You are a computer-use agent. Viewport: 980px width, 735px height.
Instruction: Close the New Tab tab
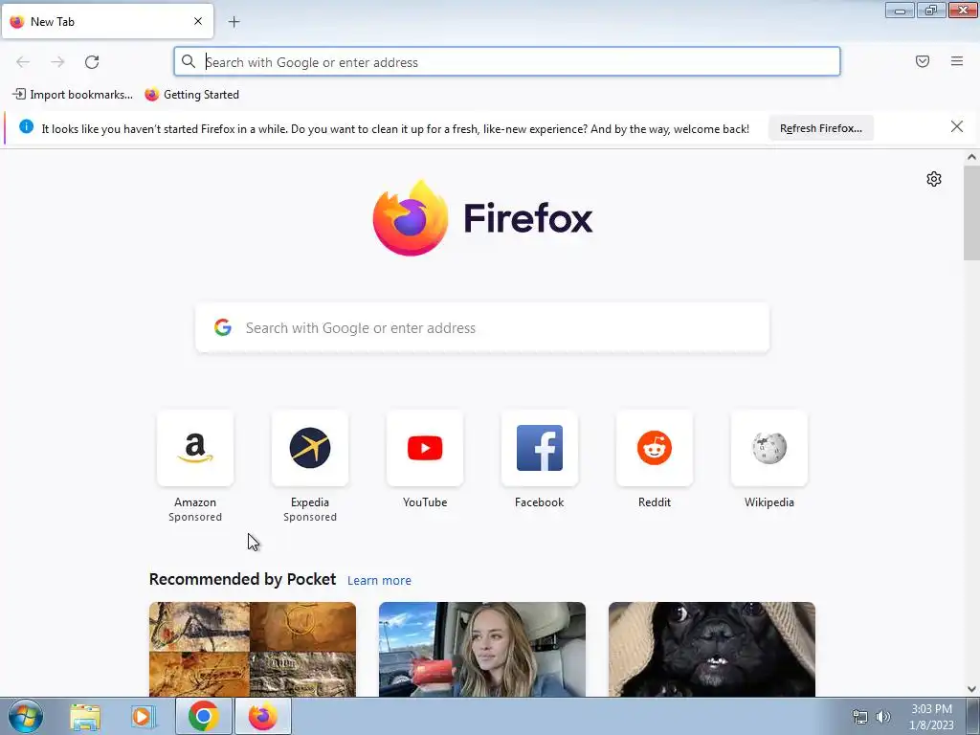point(198,21)
